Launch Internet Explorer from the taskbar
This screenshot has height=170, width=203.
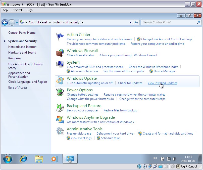pos(23,159)
